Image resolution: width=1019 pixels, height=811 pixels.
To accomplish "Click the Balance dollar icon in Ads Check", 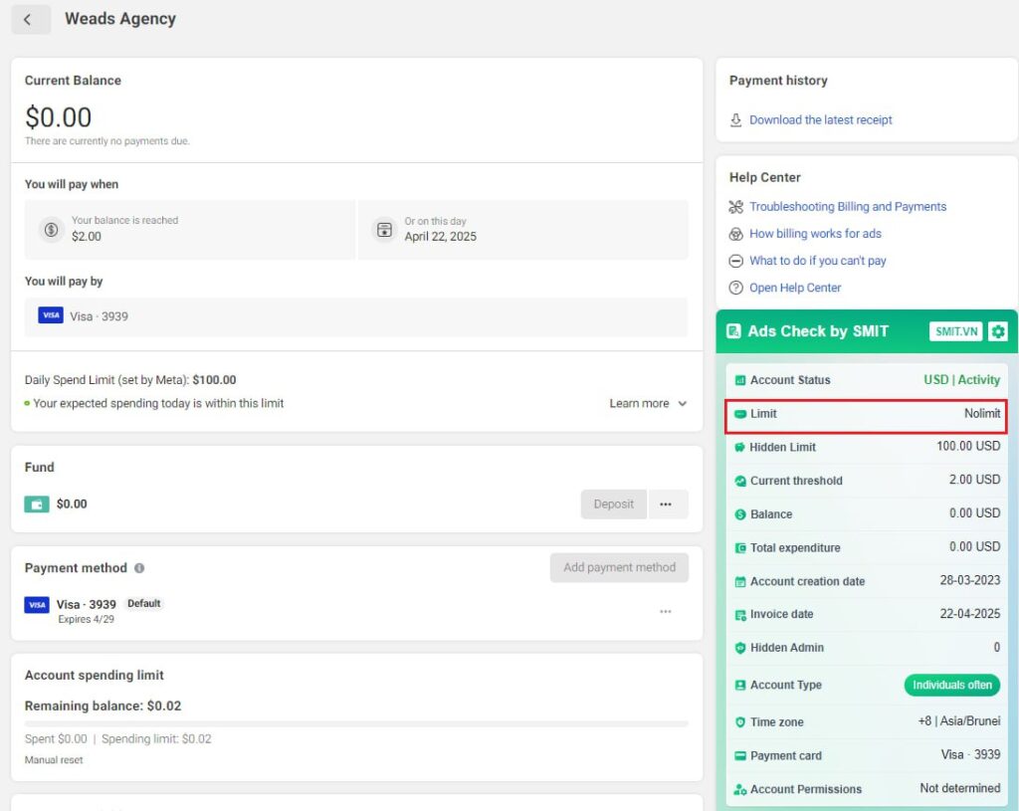I will click(x=740, y=514).
